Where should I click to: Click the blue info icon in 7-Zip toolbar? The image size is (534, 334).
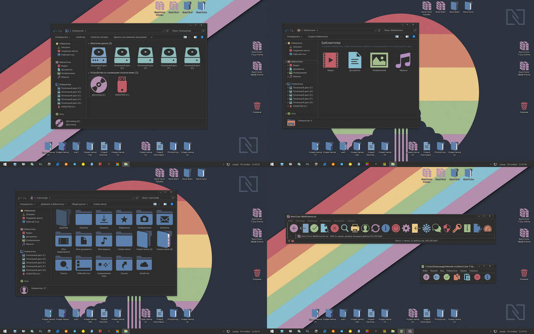tap(487, 277)
